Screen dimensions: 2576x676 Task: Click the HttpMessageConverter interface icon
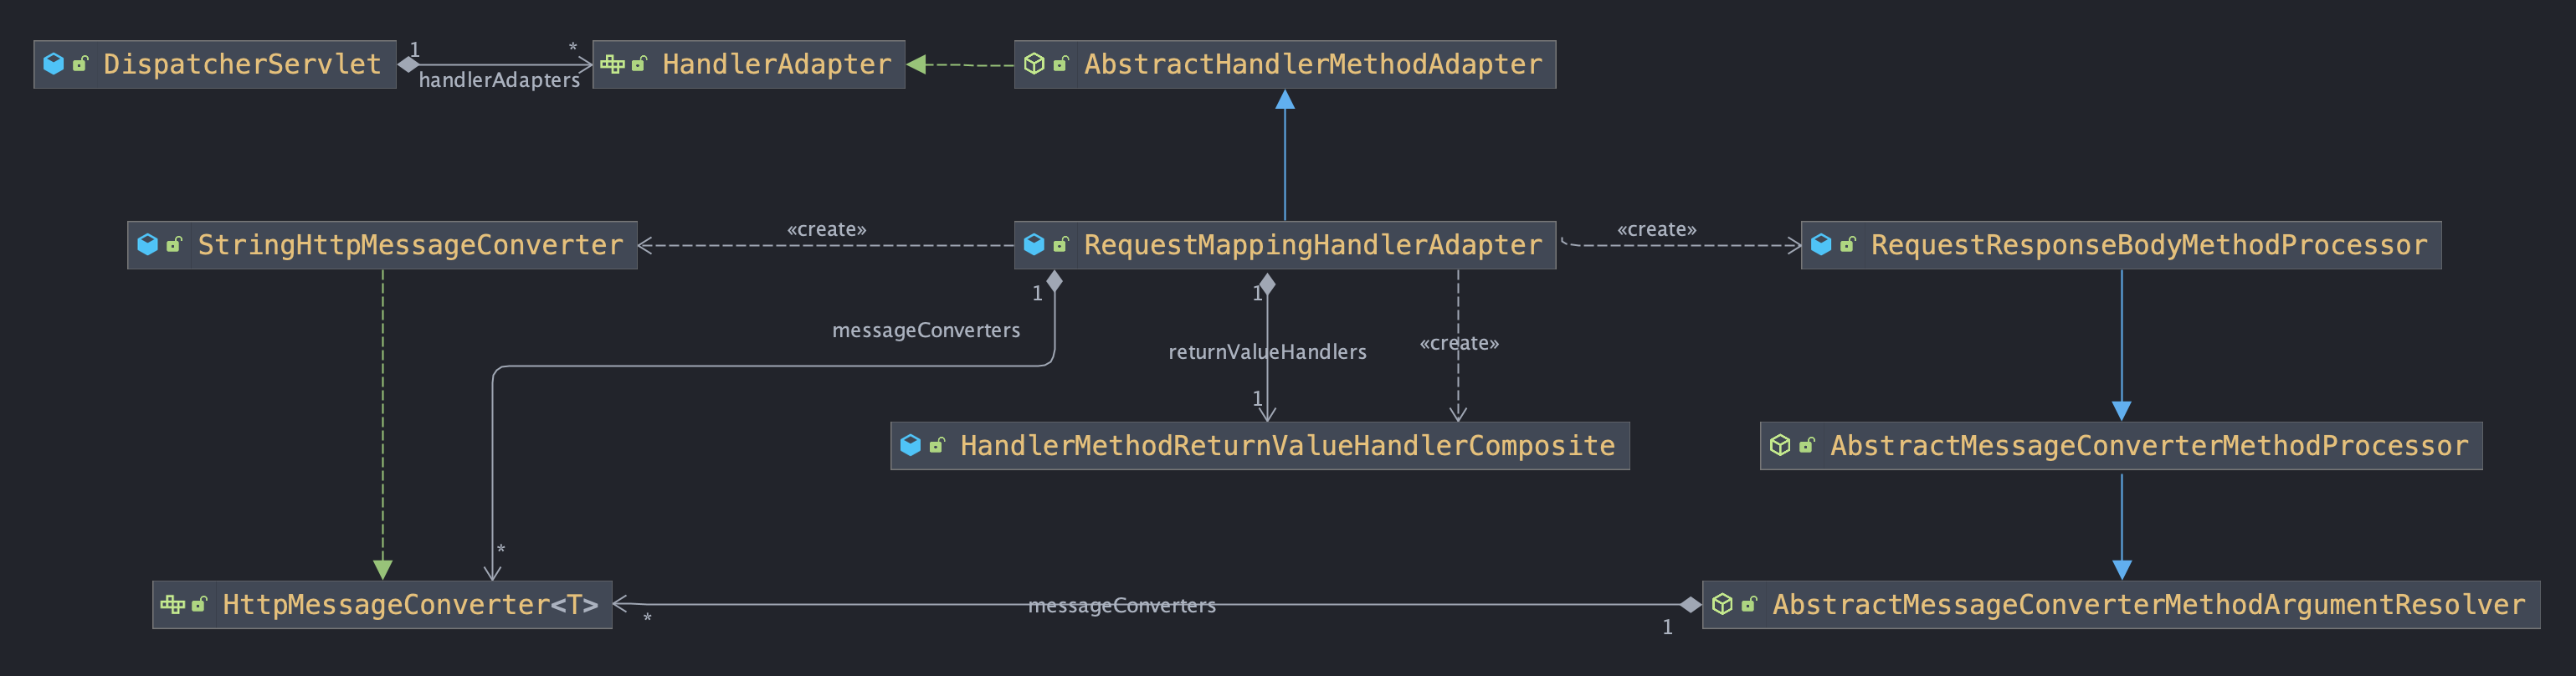pos(172,604)
